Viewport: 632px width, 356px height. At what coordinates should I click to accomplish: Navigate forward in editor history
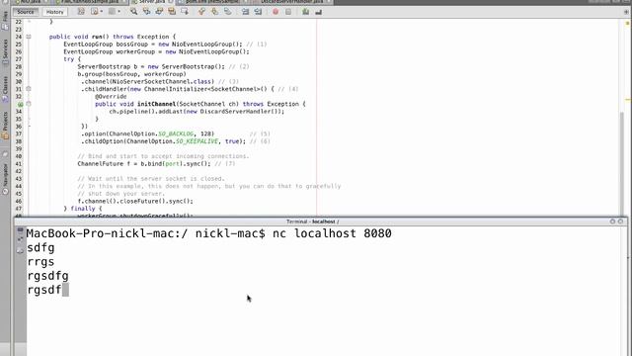click(112, 12)
